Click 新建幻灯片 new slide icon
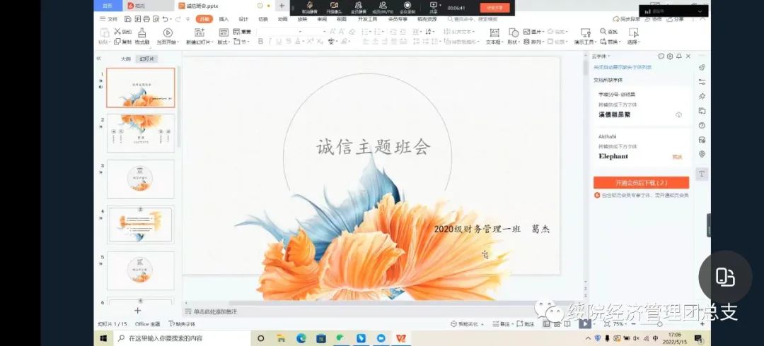 click(x=197, y=32)
